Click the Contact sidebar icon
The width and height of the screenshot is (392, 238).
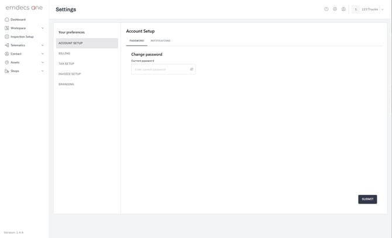[7, 54]
